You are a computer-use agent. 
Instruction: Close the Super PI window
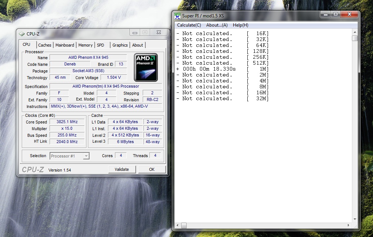(349, 14)
